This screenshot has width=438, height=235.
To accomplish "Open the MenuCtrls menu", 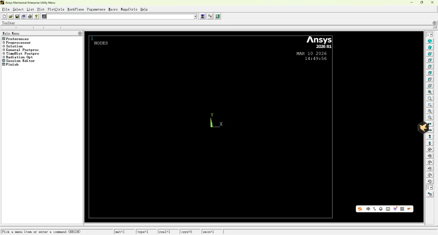I will coord(129,9).
